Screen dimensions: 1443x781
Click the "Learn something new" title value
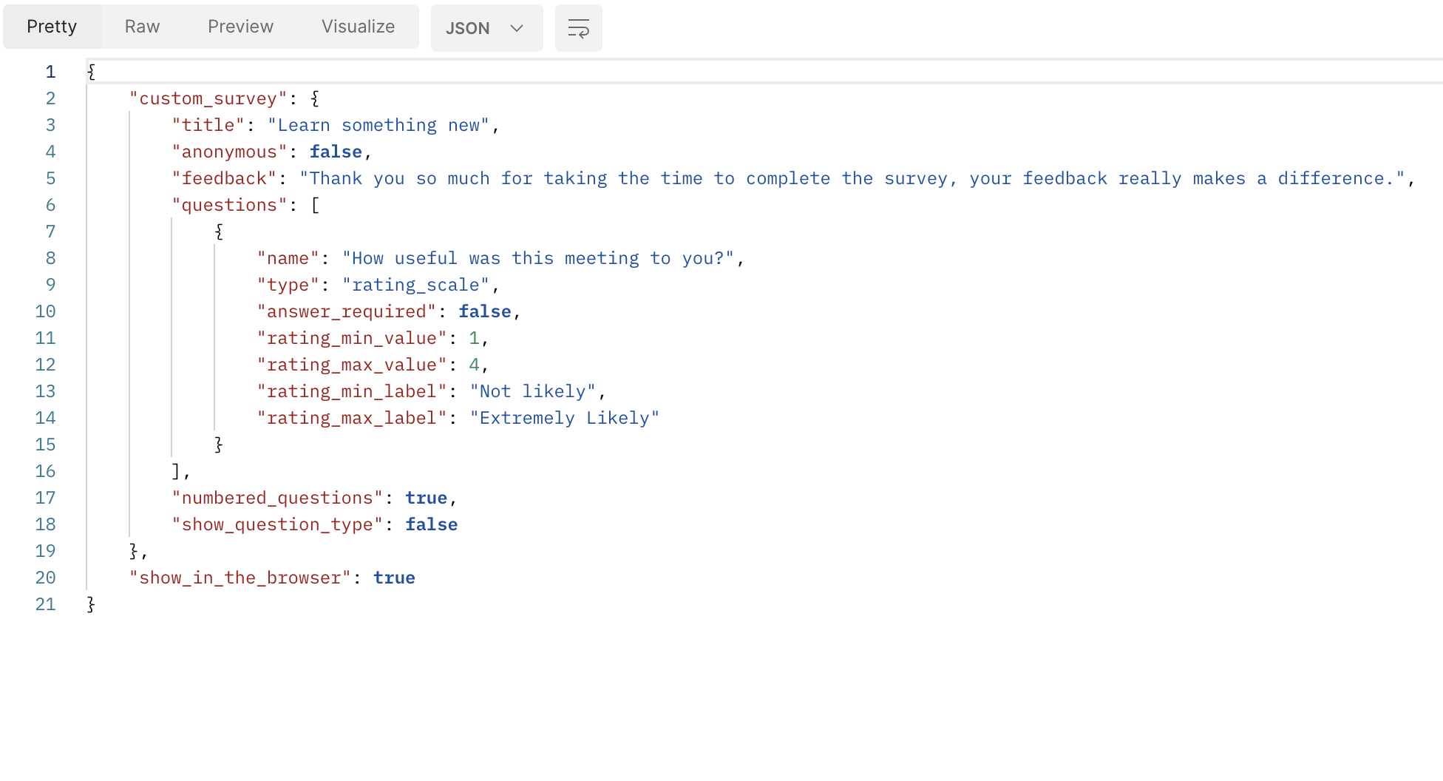[x=378, y=125]
